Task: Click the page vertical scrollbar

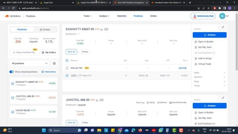Action: pos(237,42)
